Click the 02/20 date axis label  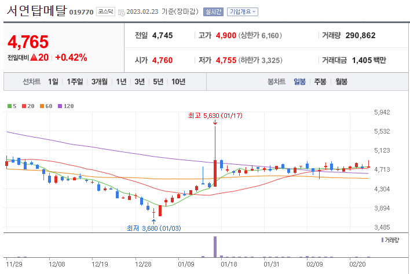(358, 264)
